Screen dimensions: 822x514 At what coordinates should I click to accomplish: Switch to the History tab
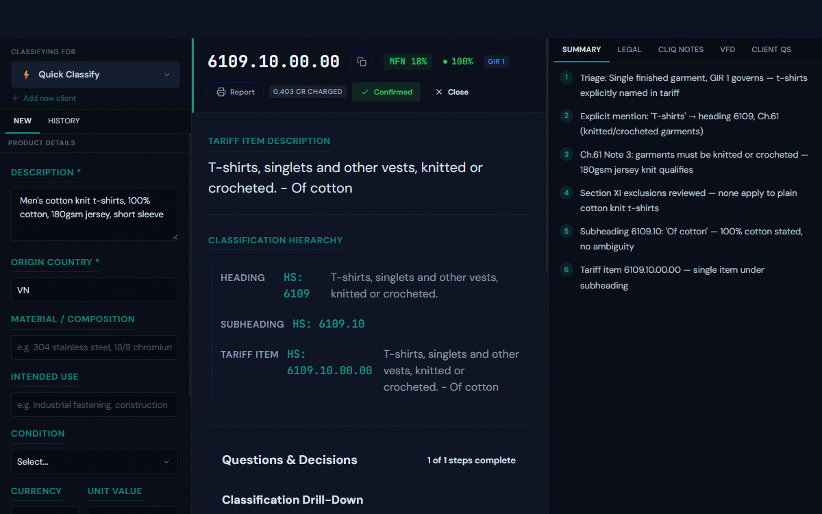(x=64, y=121)
